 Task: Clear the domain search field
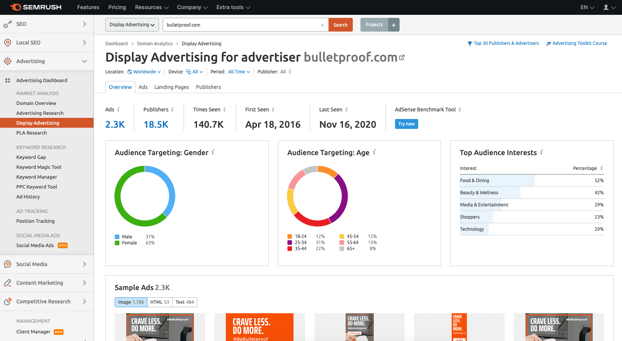pos(322,25)
